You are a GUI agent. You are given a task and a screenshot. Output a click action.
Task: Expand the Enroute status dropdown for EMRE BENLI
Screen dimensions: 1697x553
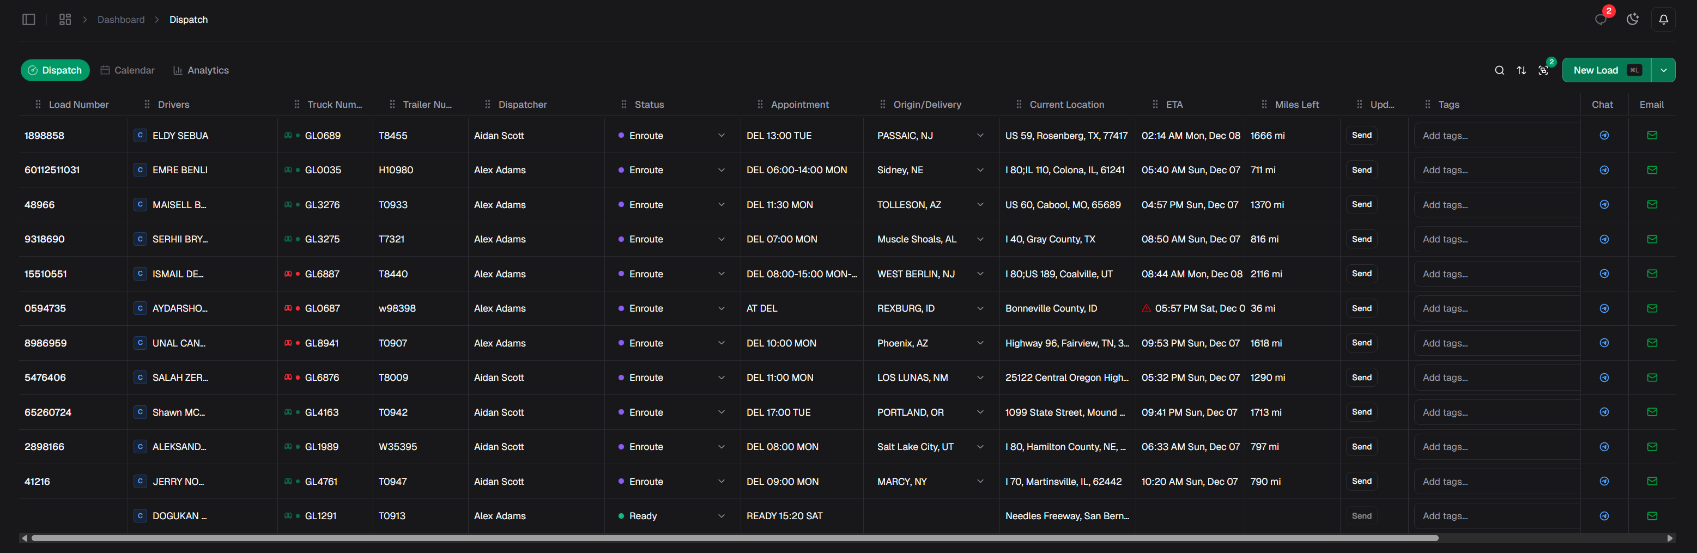720,170
